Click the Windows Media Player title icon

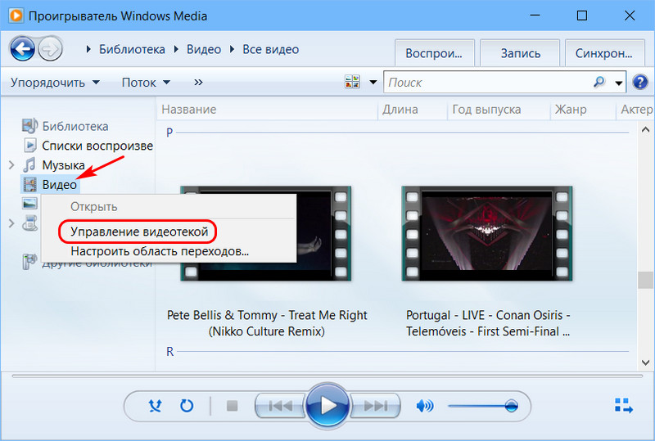click(16, 16)
